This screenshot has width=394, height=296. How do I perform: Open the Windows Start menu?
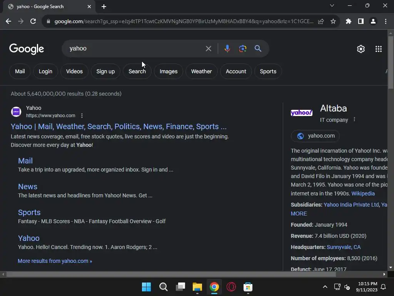tap(146, 287)
